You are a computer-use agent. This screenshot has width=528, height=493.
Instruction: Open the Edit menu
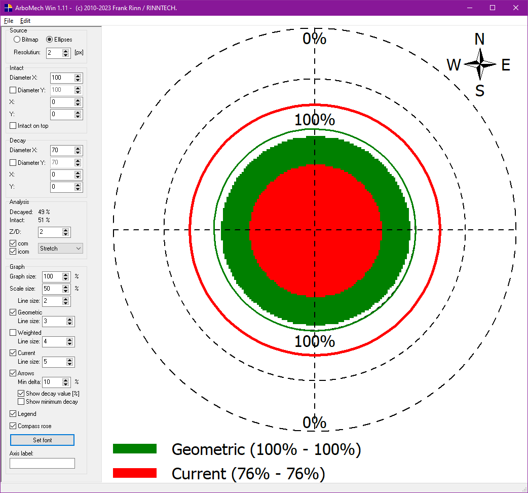click(25, 21)
